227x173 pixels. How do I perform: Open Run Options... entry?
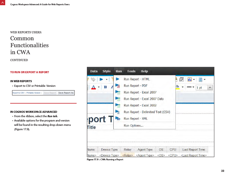[x=144, y=126]
